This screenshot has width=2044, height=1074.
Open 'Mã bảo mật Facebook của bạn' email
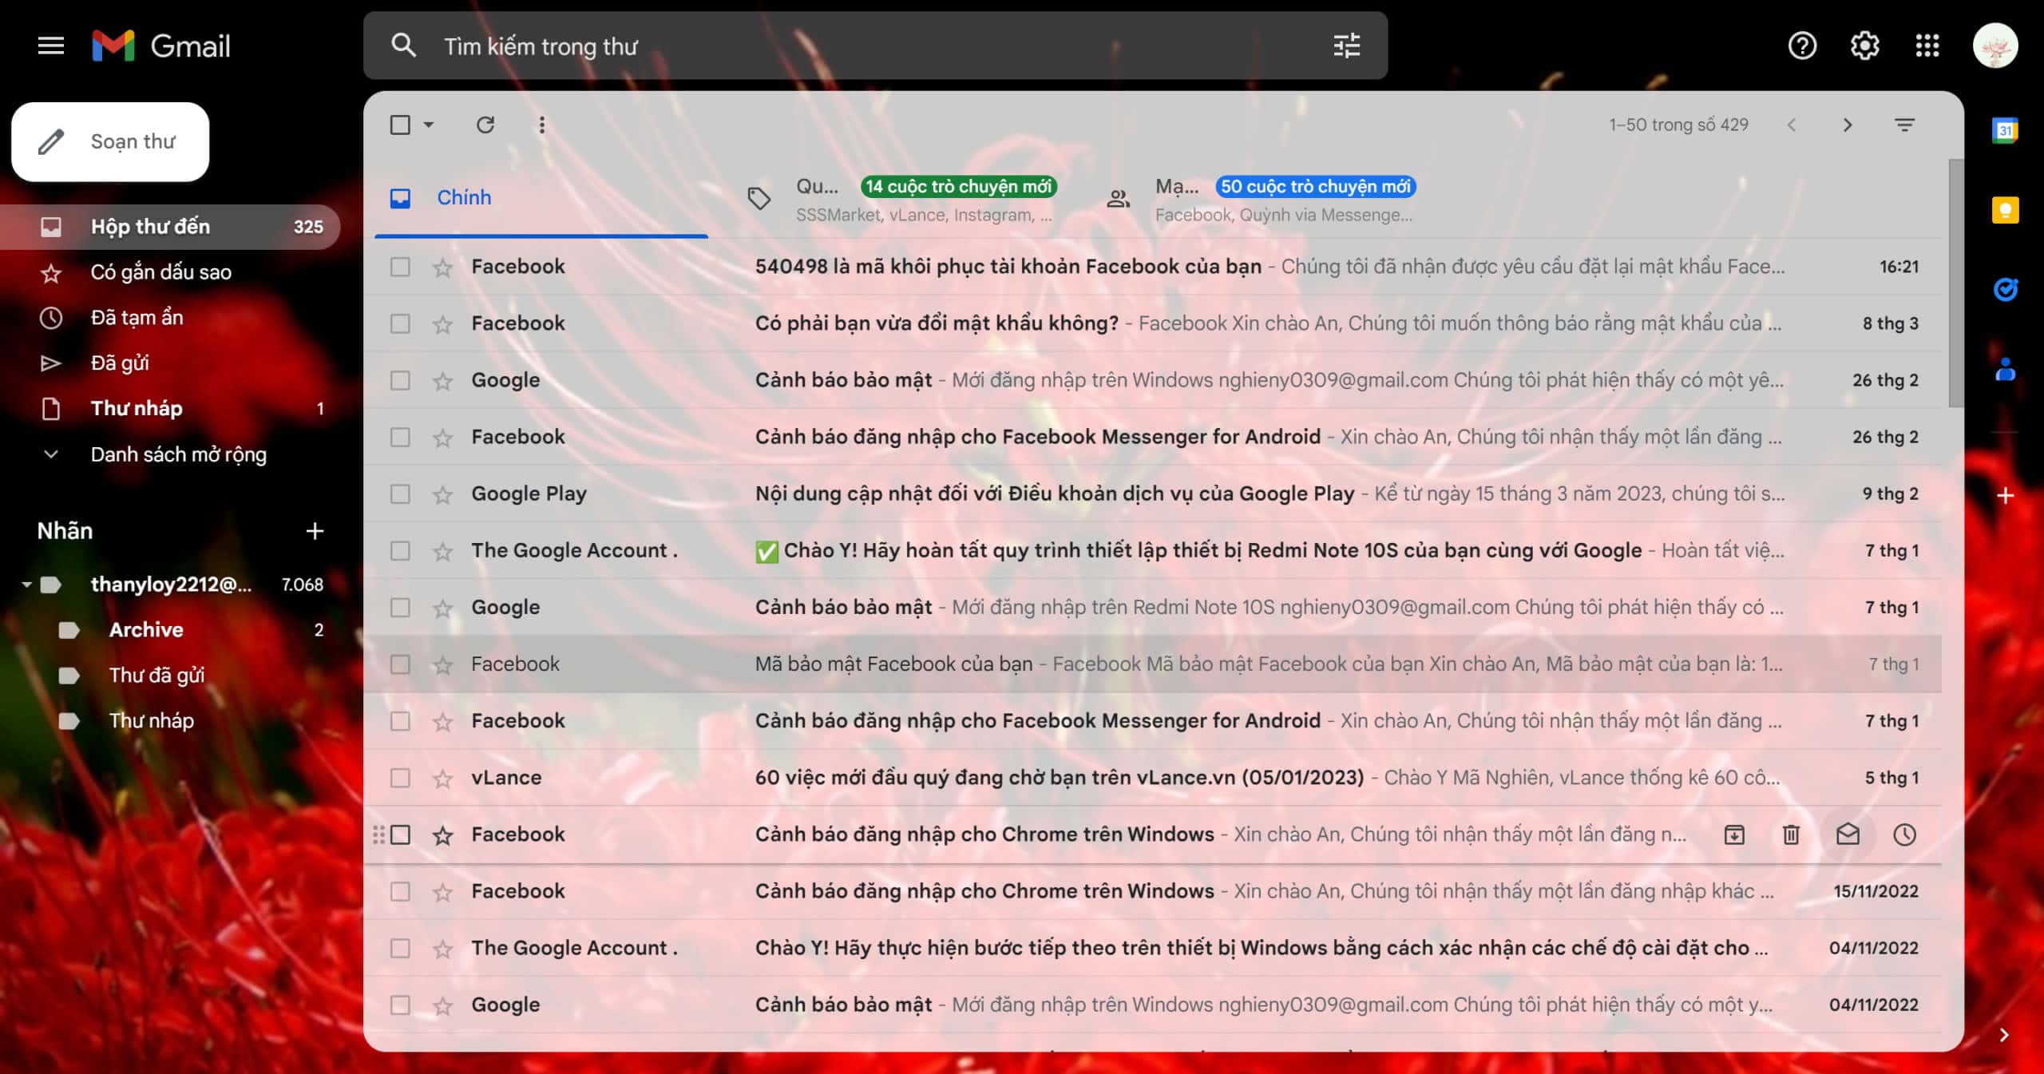tap(1153, 664)
